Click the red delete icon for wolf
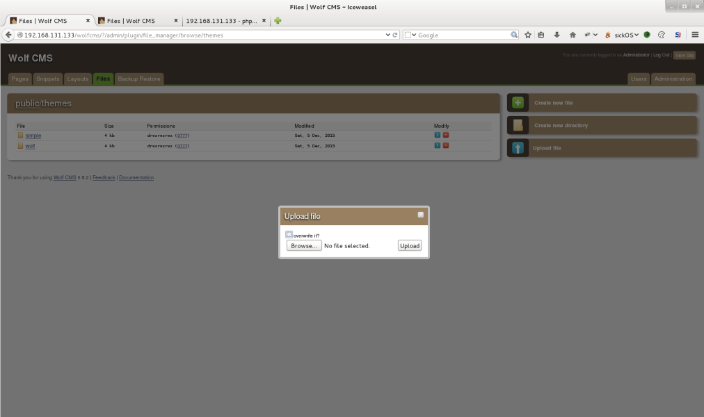 point(446,145)
